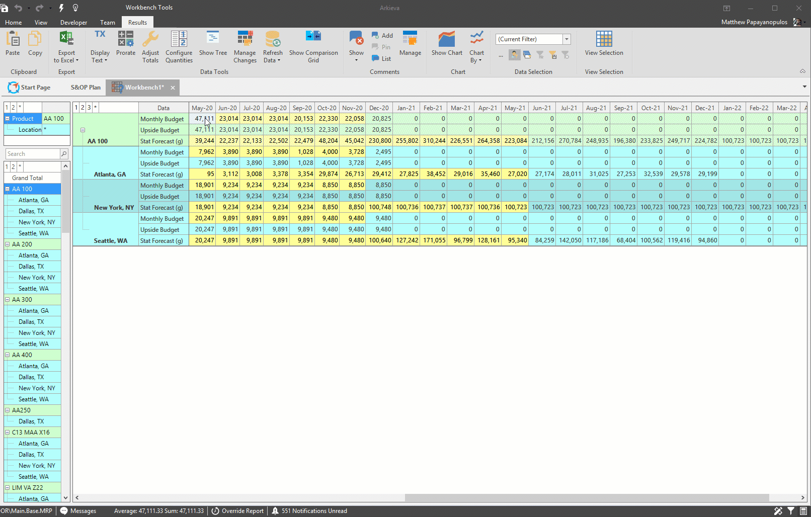811x517 pixels.
Task: Close the Workbench1 tab
Action: click(x=173, y=88)
